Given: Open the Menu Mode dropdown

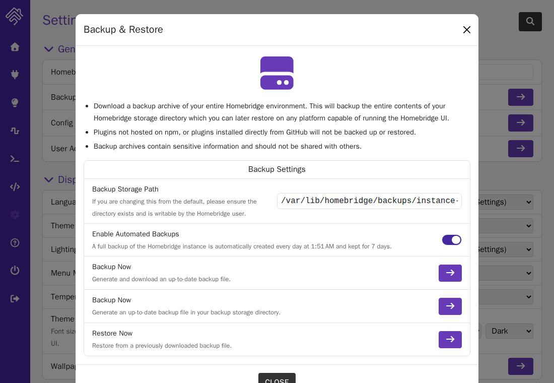Looking at the screenshot, I should [506, 273].
